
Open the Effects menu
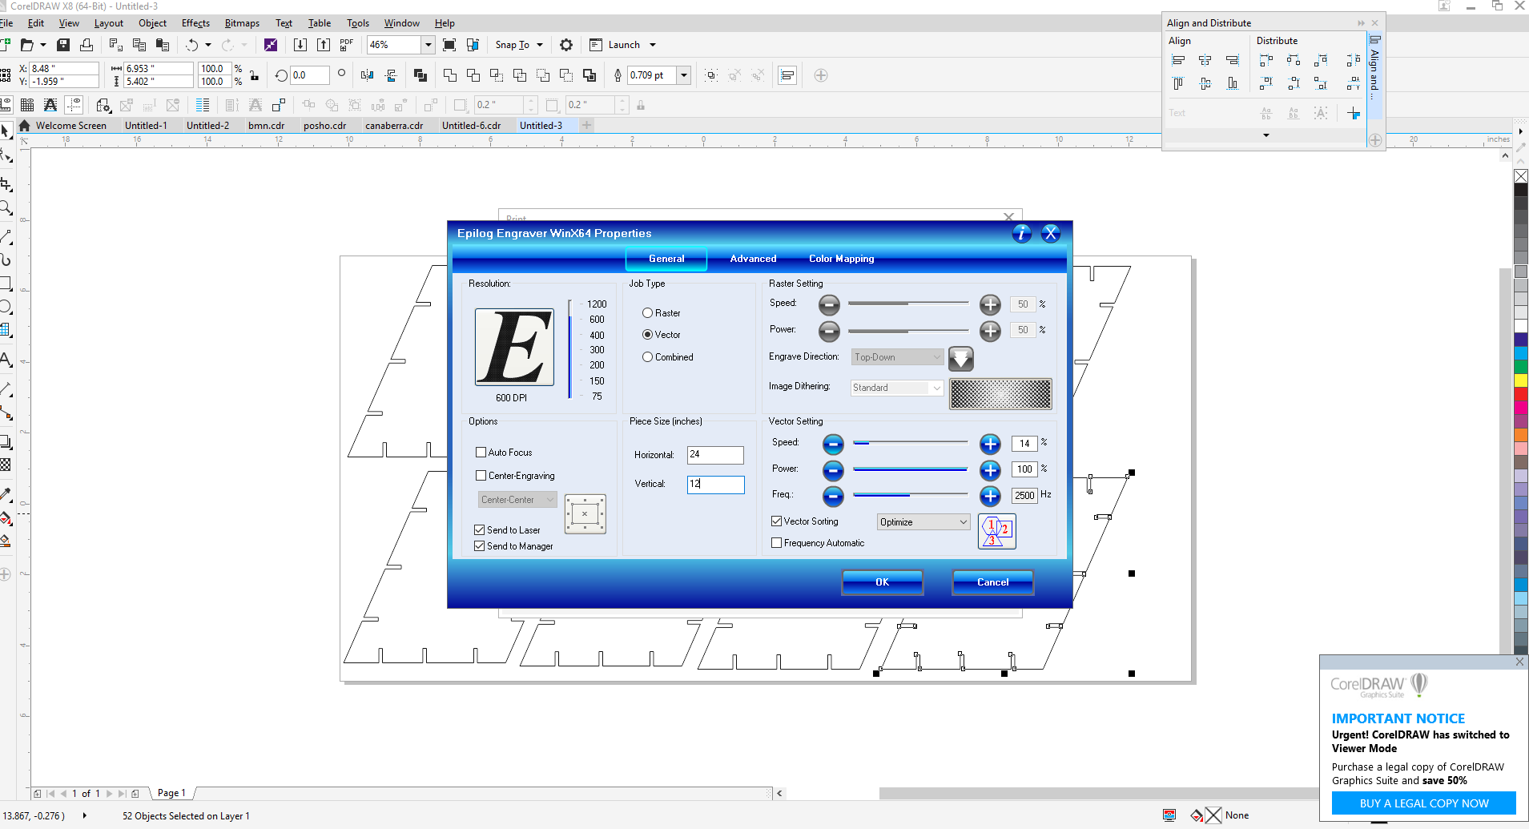(x=195, y=23)
